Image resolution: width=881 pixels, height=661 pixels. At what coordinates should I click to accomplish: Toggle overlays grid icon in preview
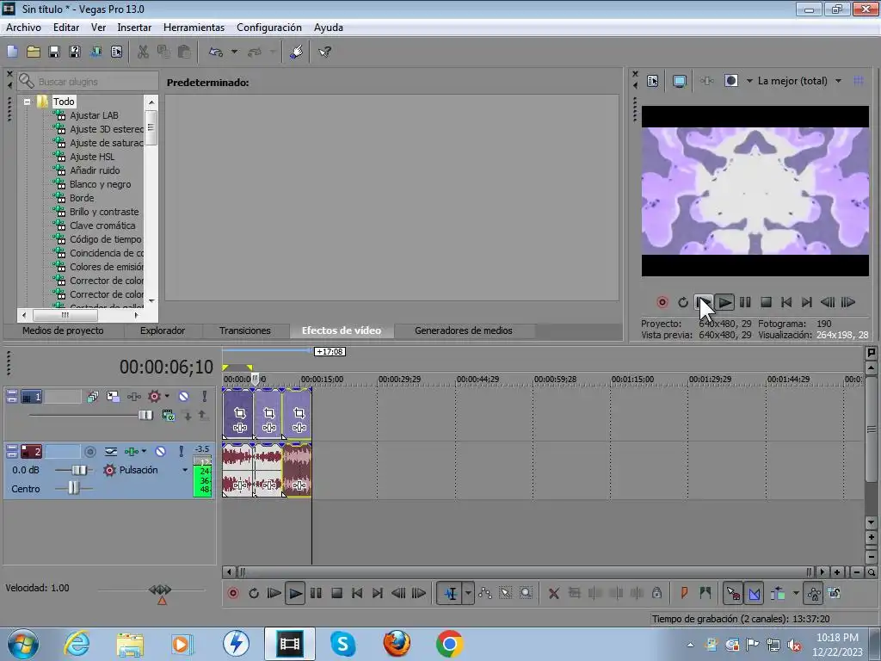[x=859, y=81]
